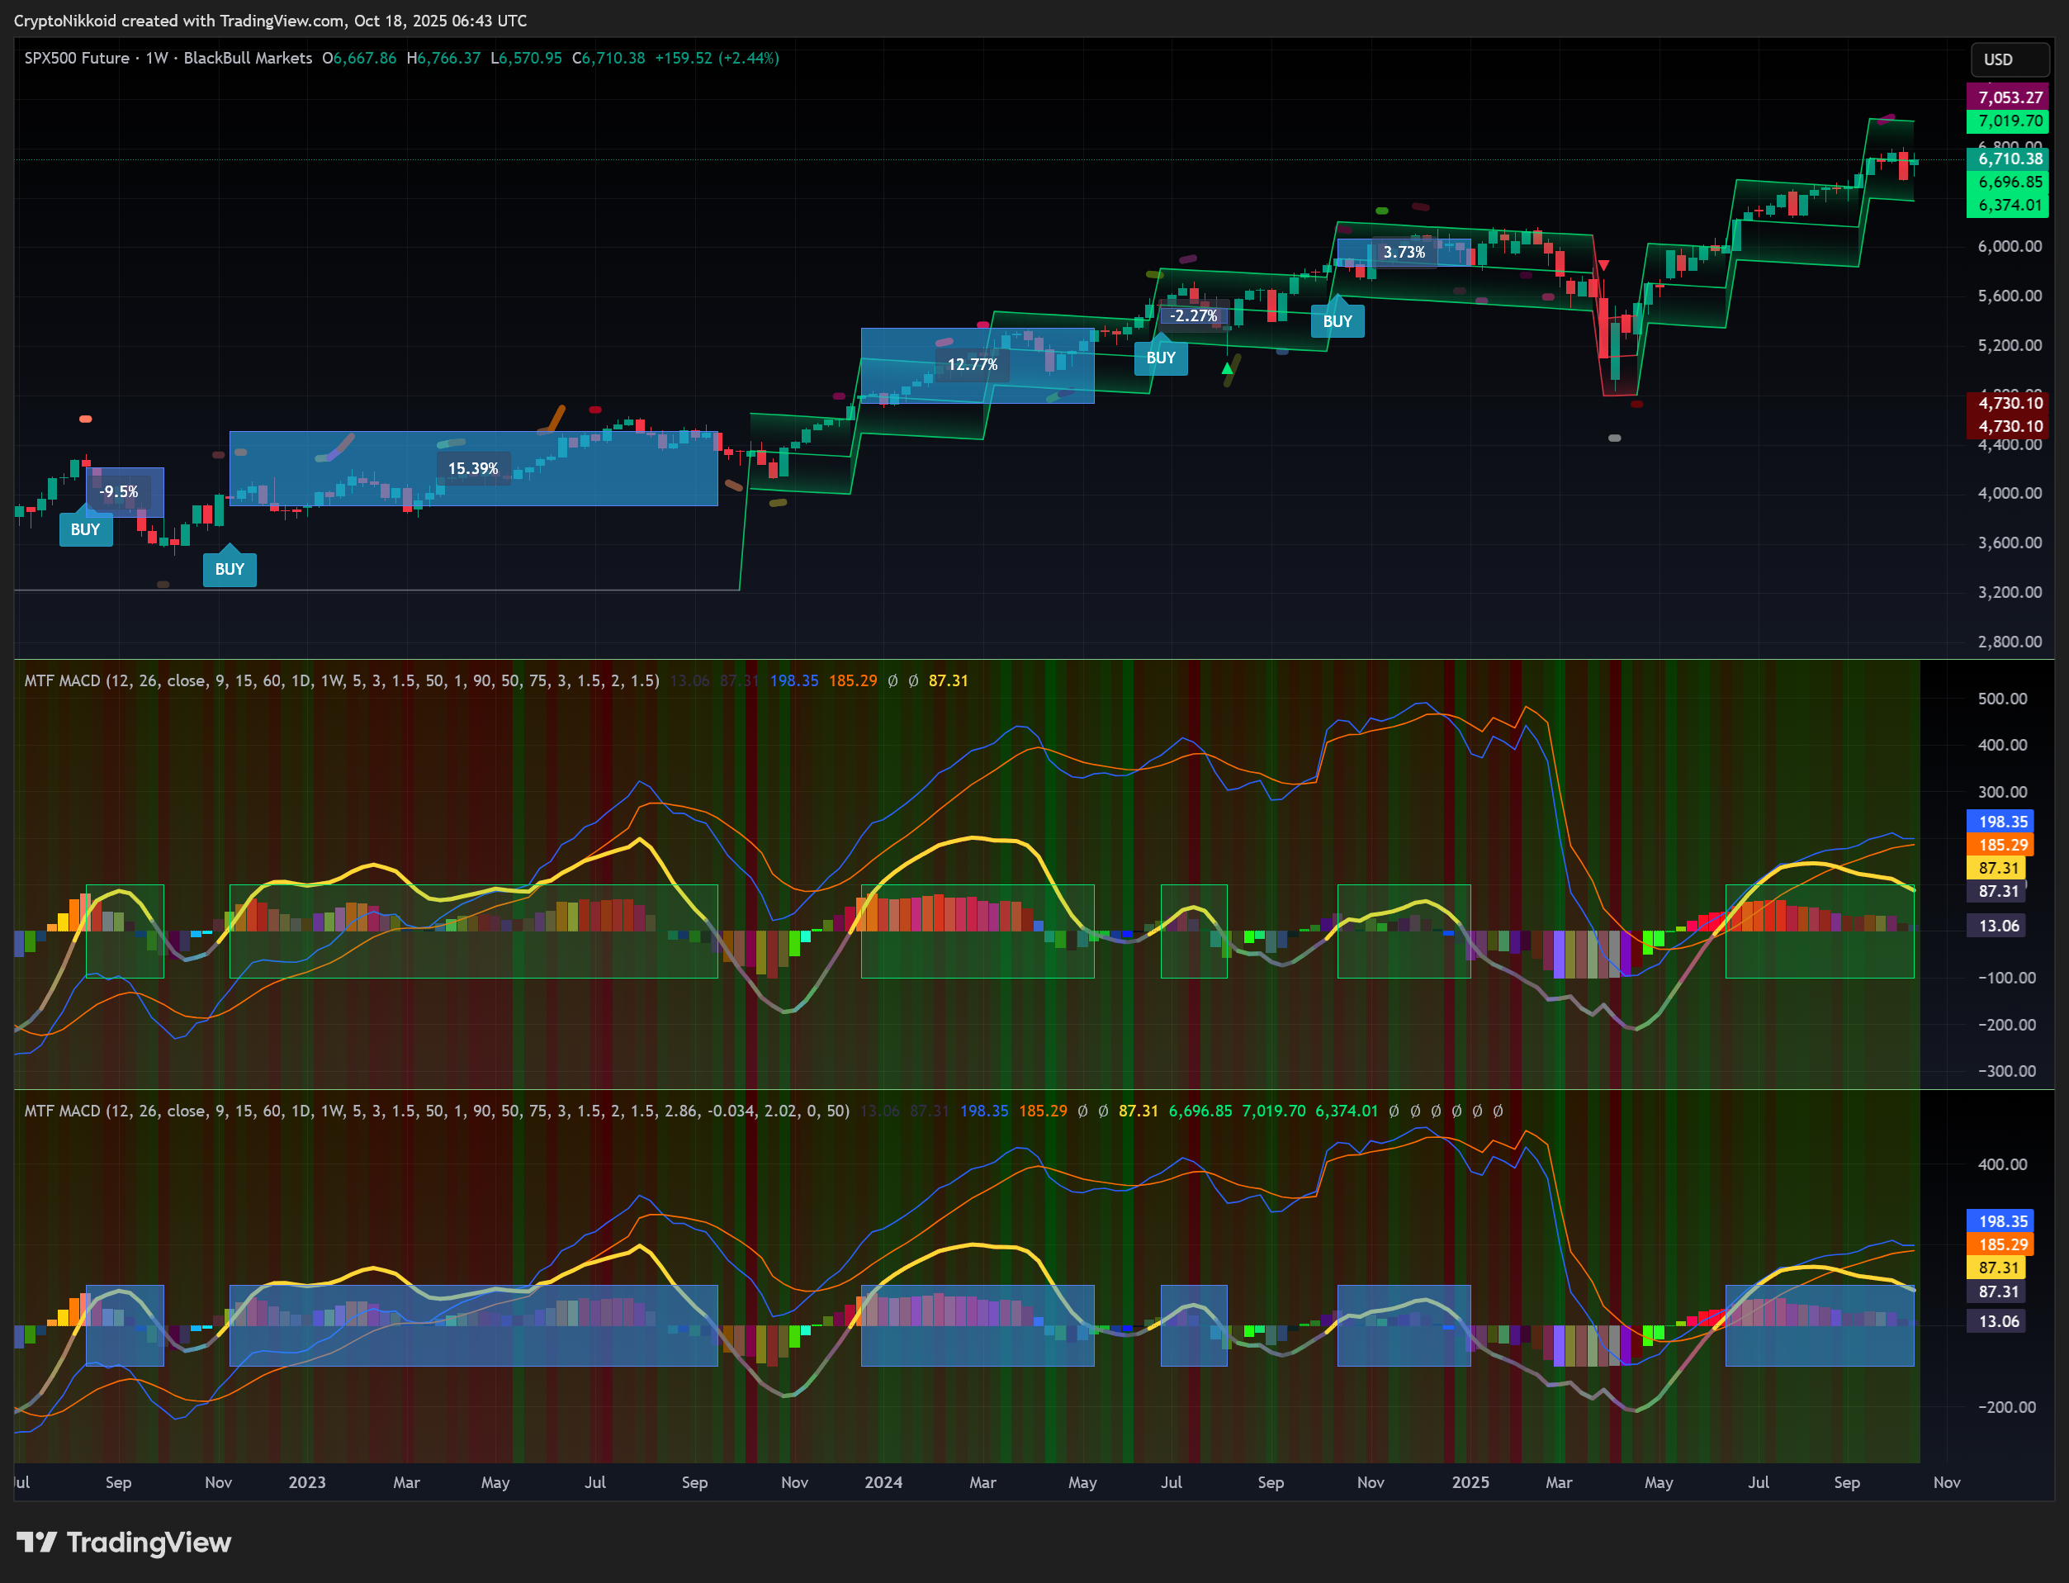Click the 5,600.00 price scale value

tap(2010, 296)
